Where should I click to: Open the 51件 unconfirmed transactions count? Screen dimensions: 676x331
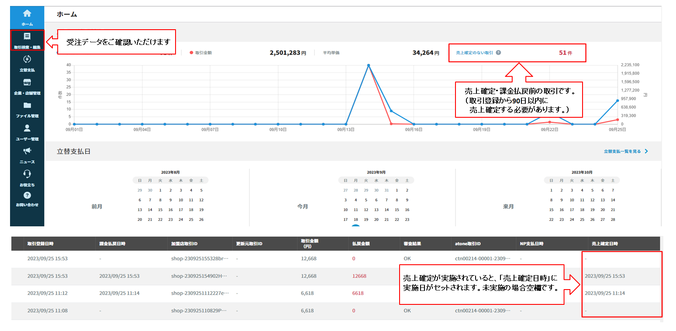565,53
